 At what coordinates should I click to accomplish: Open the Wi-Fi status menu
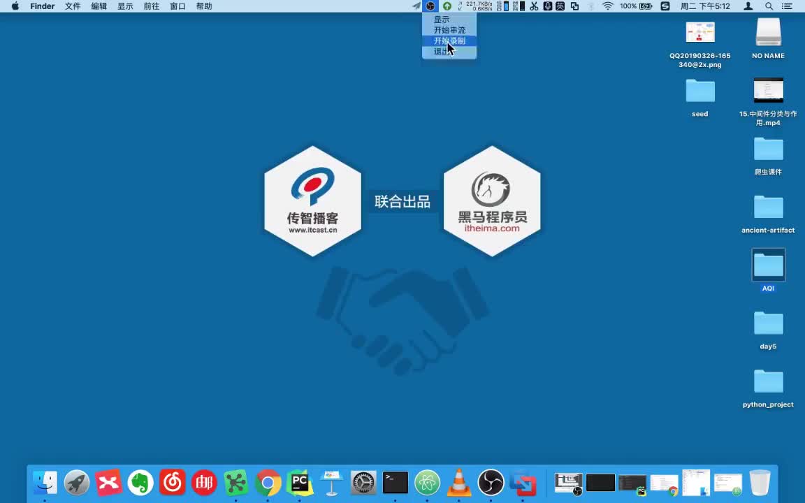pos(608,6)
